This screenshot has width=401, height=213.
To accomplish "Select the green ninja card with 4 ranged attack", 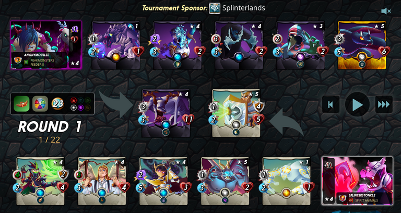I will pyautogui.click(x=40, y=181).
